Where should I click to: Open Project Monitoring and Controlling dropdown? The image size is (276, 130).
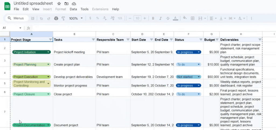(48, 84)
